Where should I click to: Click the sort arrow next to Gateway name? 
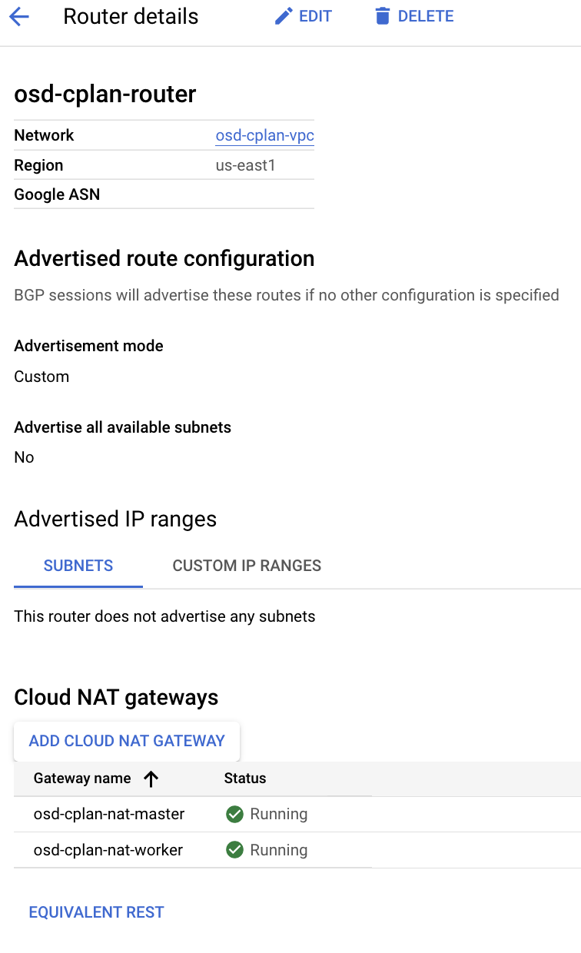coord(151,779)
